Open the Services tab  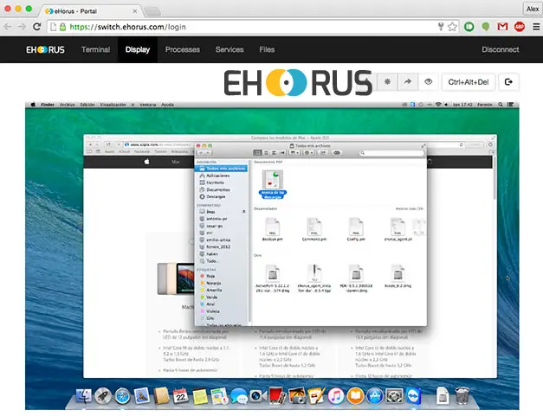point(229,49)
